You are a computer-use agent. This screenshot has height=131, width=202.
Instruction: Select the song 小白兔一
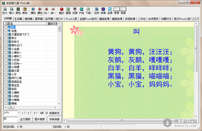pyautogui.click(x=16, y=63)
